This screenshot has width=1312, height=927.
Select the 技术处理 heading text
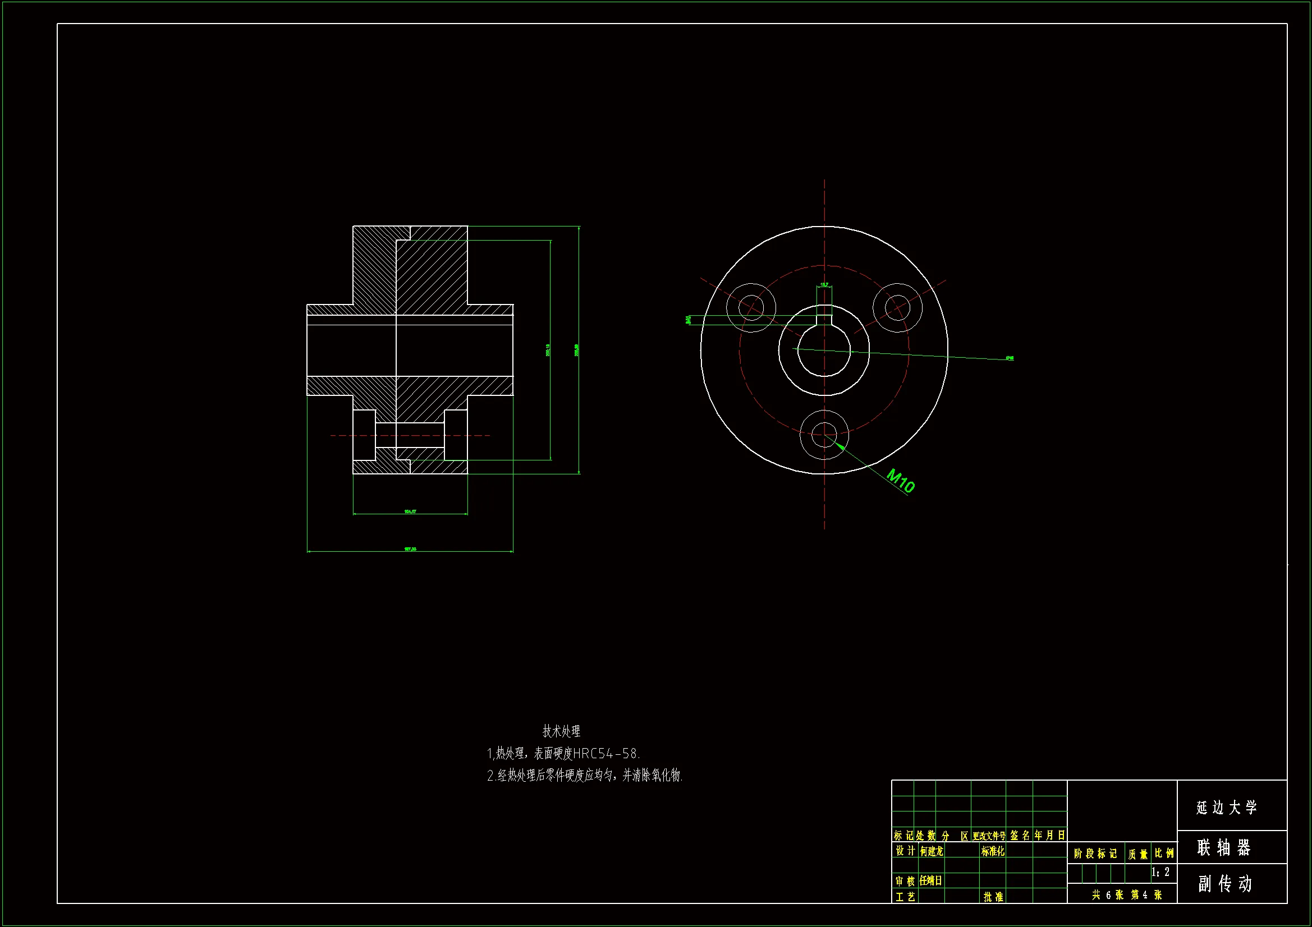tap(561, 731)
